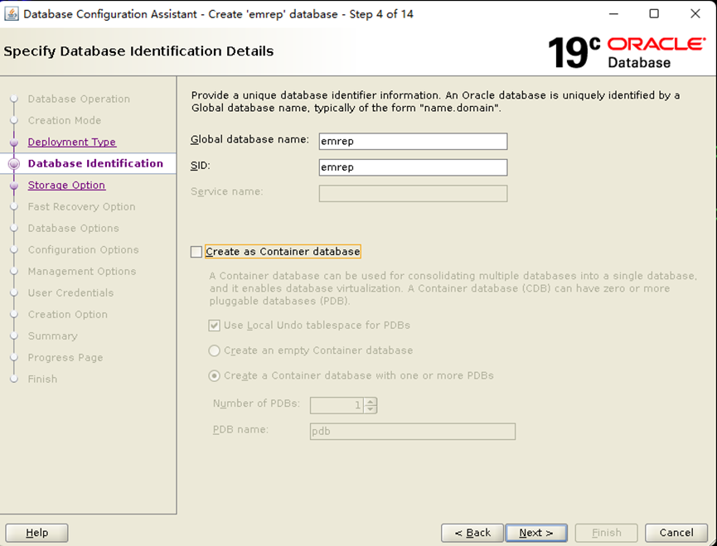Click Progress Page step
This screenshot has width=717, height=546.
[65, 358]
